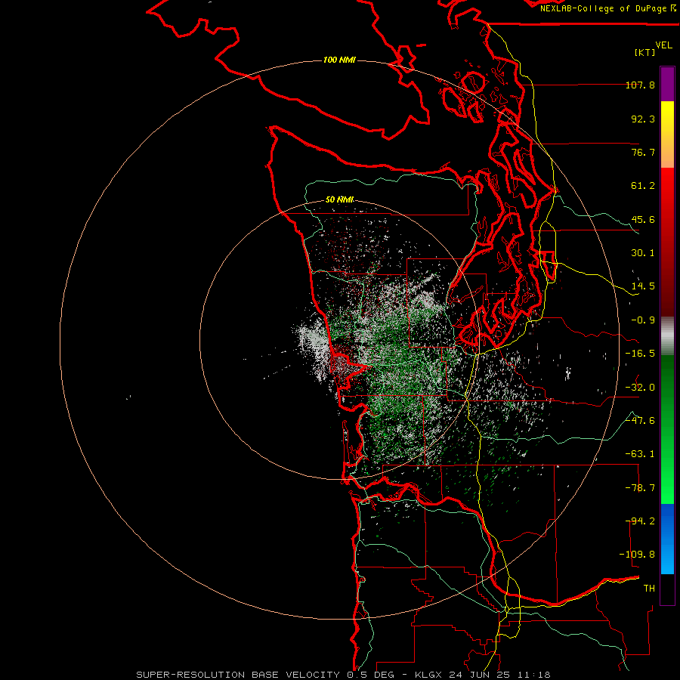Click the 11:18 timestamp in the caption
The height and width of the screenshot is (680, 680).
pos(534,675)
